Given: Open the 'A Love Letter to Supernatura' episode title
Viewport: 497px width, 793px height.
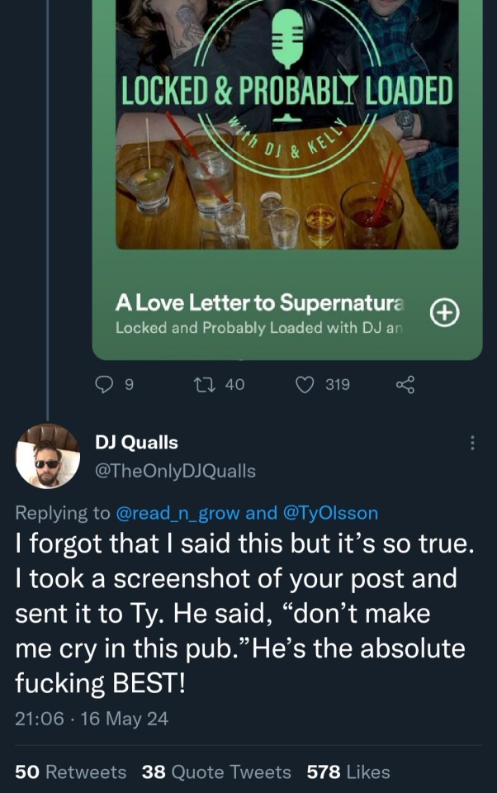Looking at the screenshot, I should 260,302.
